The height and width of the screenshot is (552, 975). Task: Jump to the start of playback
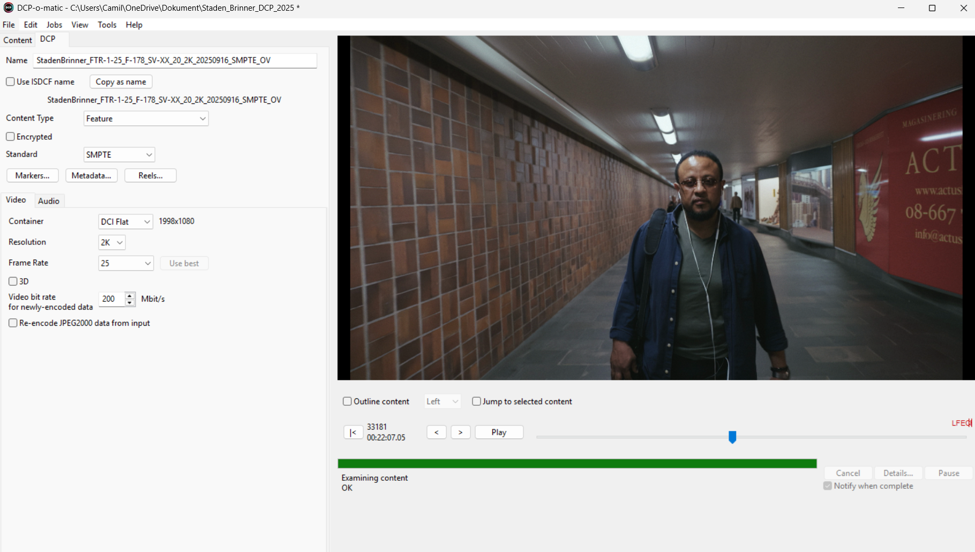tap(352, 432)
